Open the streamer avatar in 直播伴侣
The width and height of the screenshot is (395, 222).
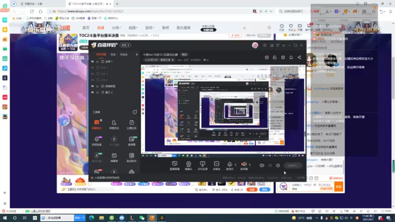coord(255,45)
